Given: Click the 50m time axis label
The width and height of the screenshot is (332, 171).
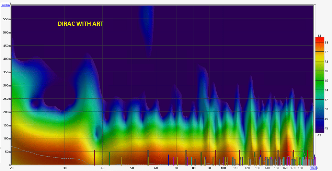Looking at the screenshot, I should coord(8,152).
